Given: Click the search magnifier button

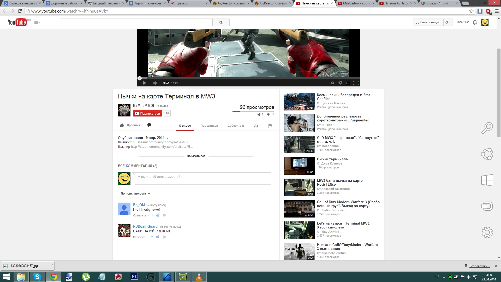Looking at the screenshot, I should (221, 22).
